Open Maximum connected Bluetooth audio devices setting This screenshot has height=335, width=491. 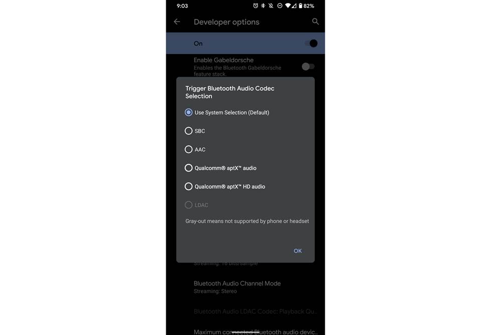[245, 331]
